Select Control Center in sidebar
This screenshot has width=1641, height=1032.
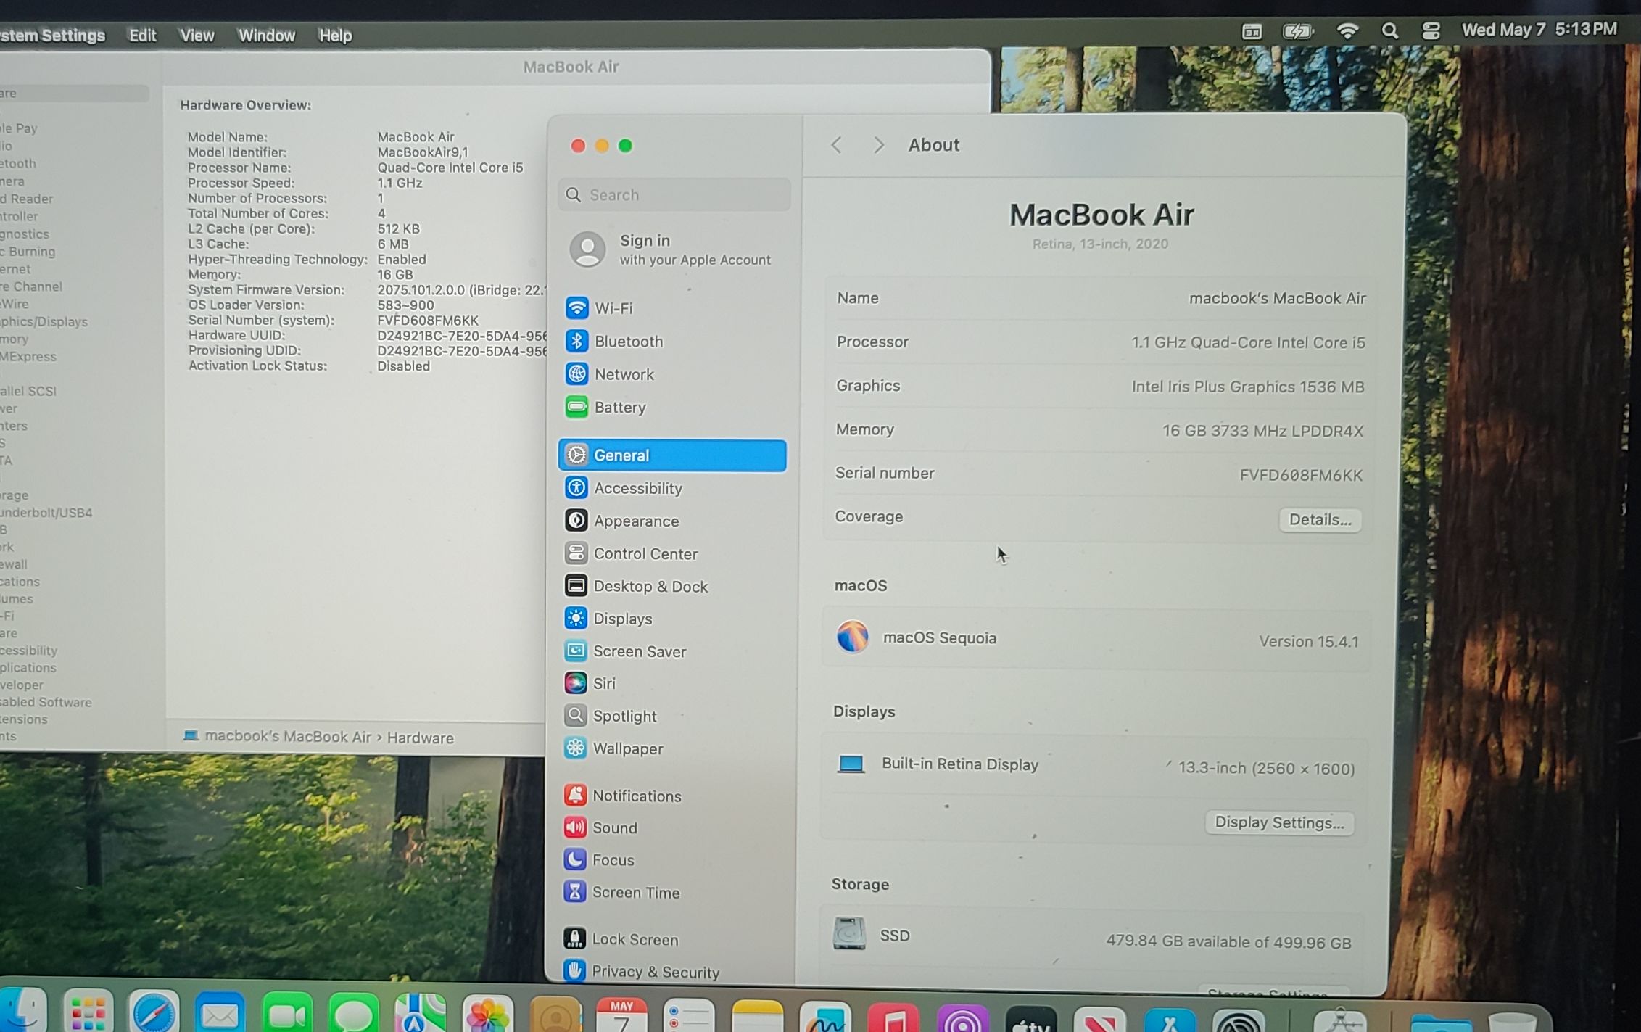click(645, 554)
